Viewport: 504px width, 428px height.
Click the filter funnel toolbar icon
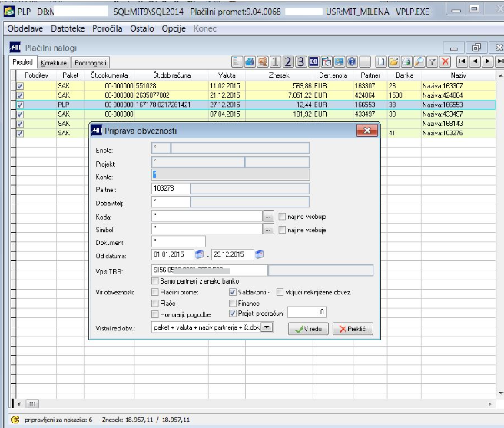click(432, 61)
